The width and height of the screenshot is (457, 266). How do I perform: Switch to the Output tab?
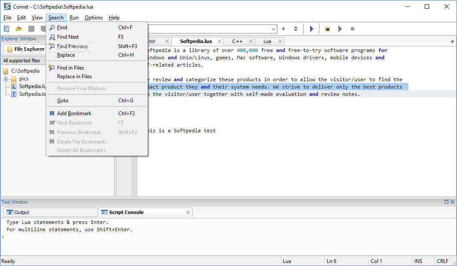[x=50, y=212]
